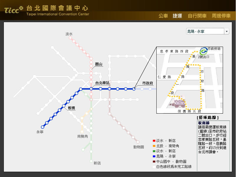236x177 pixels.
Task: Click the 新店 terminus label on the route map
Action: click(97, 163)
